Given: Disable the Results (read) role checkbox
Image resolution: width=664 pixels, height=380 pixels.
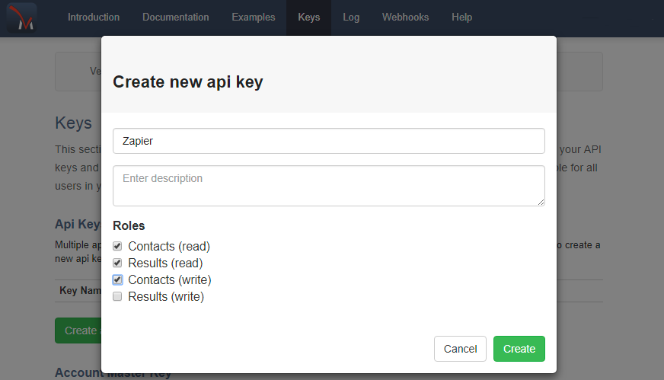Looking at the screenshot, I should pyautogui.click(x=117, y=263).
